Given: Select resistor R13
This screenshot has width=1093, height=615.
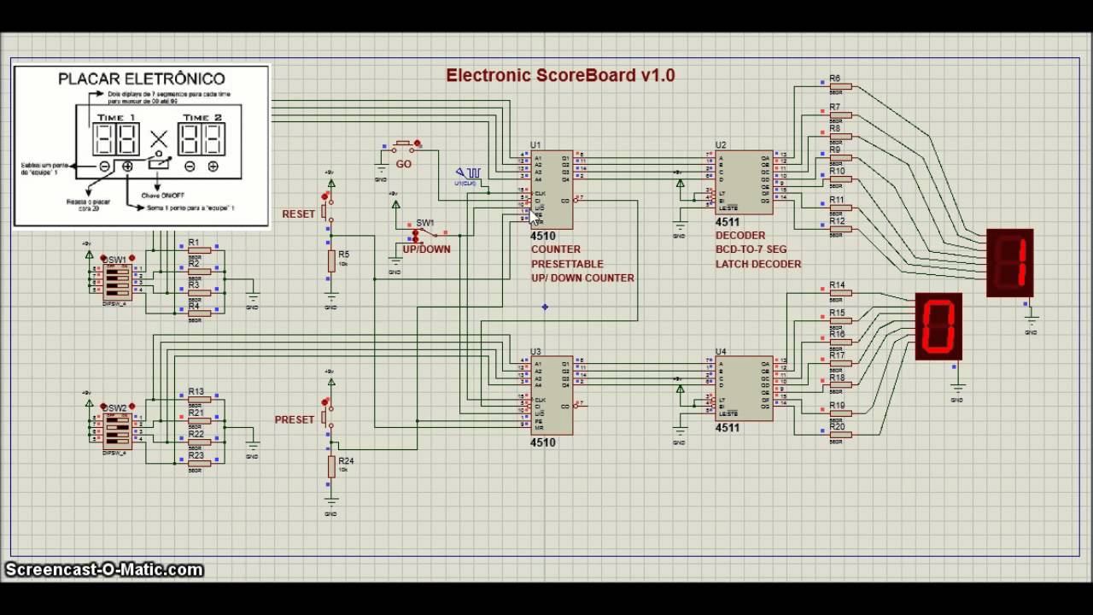Looking at the screenshot, I should 199,399.
